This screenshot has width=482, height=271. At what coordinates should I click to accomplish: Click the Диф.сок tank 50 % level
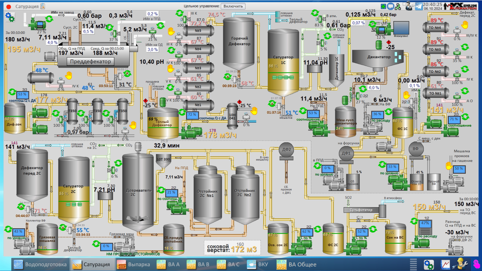[9, 119]
